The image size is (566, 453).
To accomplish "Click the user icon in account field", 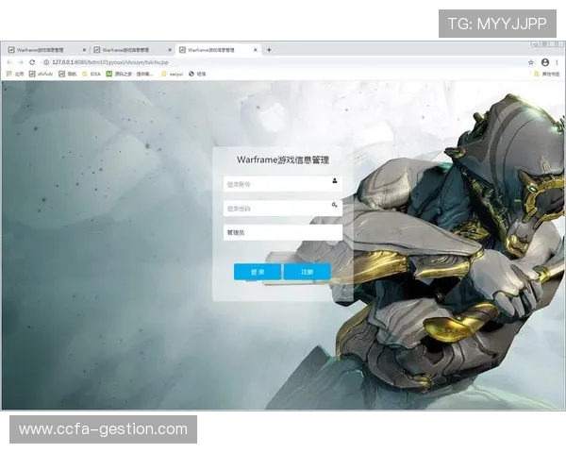I will pyautogui.click(x=335, y=180).
